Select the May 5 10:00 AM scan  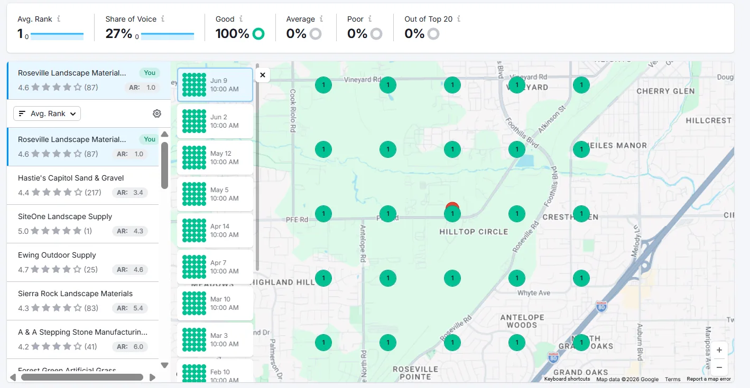coord(215,194)
